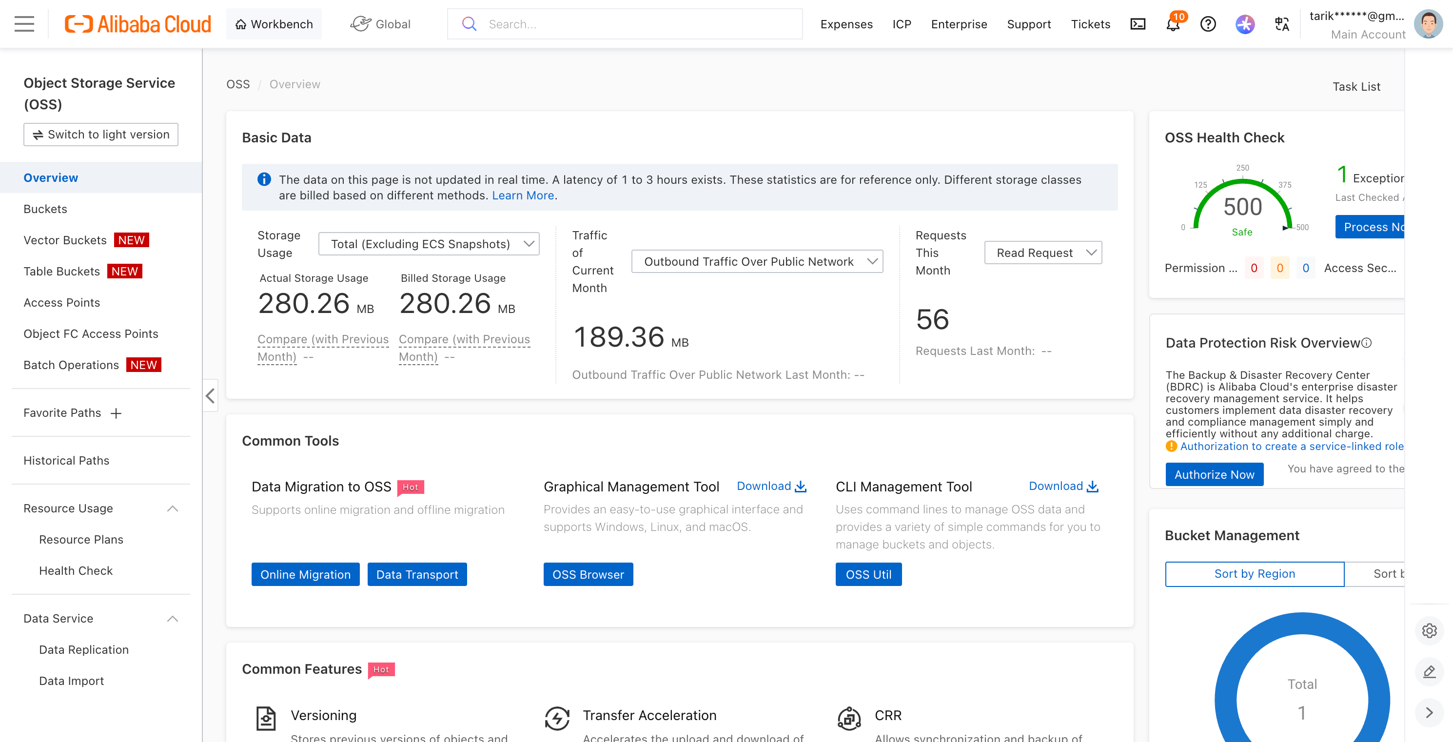
Task: Click Authorization to create a service-linked role link
Action: 1292,446
